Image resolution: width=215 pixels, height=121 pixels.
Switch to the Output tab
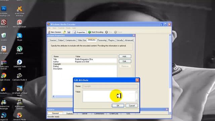pos(61,40)
